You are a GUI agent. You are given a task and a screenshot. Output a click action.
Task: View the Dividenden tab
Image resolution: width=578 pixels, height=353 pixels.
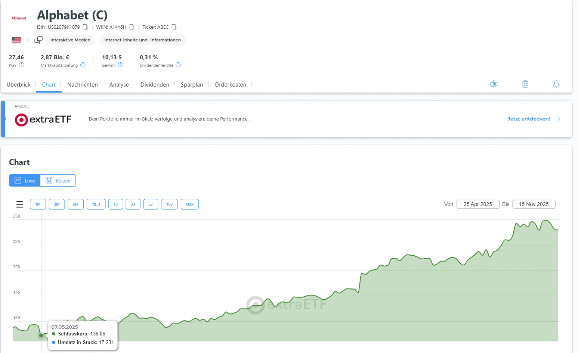[155, 85]
